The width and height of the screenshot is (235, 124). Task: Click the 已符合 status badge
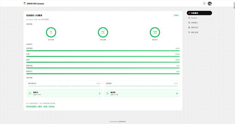(x=176, y=15)
